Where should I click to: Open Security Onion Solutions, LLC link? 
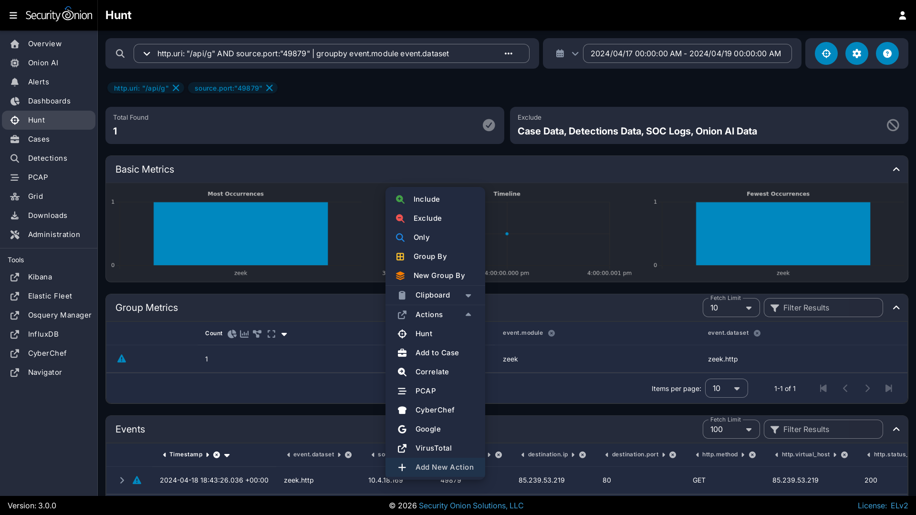point(471,505)
